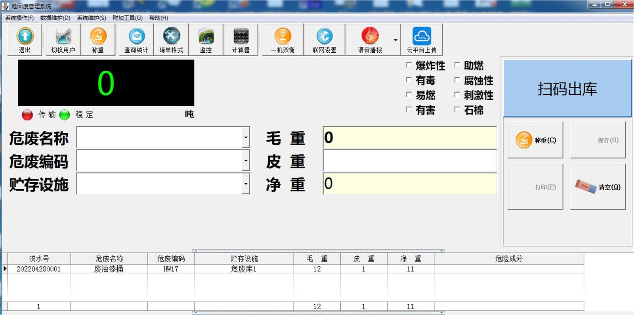This screenshot has height=315, width=634.
Task: Open 联网设置 network settings icon
Action: tap(325, 40)
